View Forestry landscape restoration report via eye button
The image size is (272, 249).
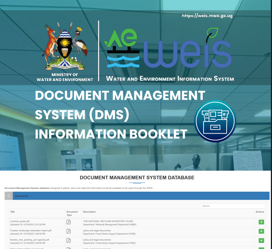point(261,231)
